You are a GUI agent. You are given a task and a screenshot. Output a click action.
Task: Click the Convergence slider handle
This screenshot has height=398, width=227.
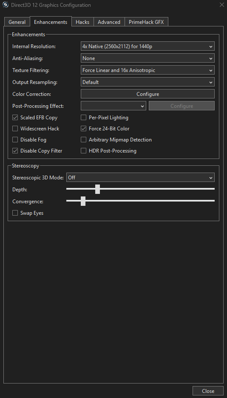(x=83, y=201)
